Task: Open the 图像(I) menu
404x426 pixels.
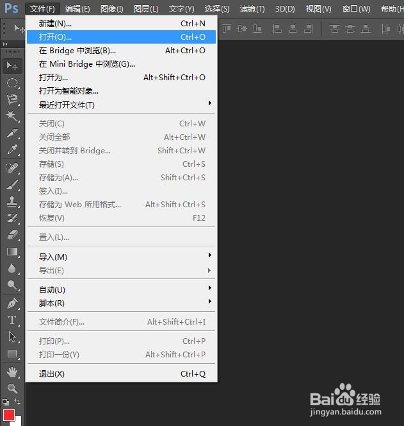Action: point(111,9)
